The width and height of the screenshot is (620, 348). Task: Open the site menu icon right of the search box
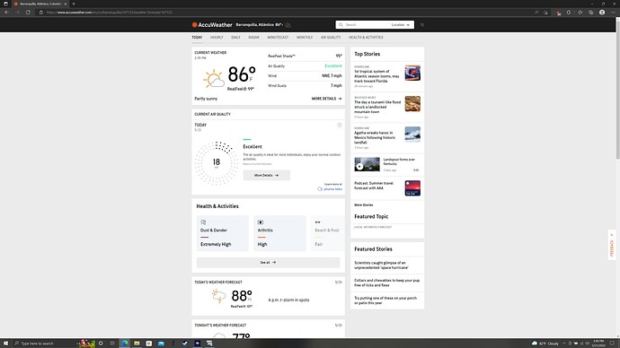pyautogui.click(x=422, y=25)
